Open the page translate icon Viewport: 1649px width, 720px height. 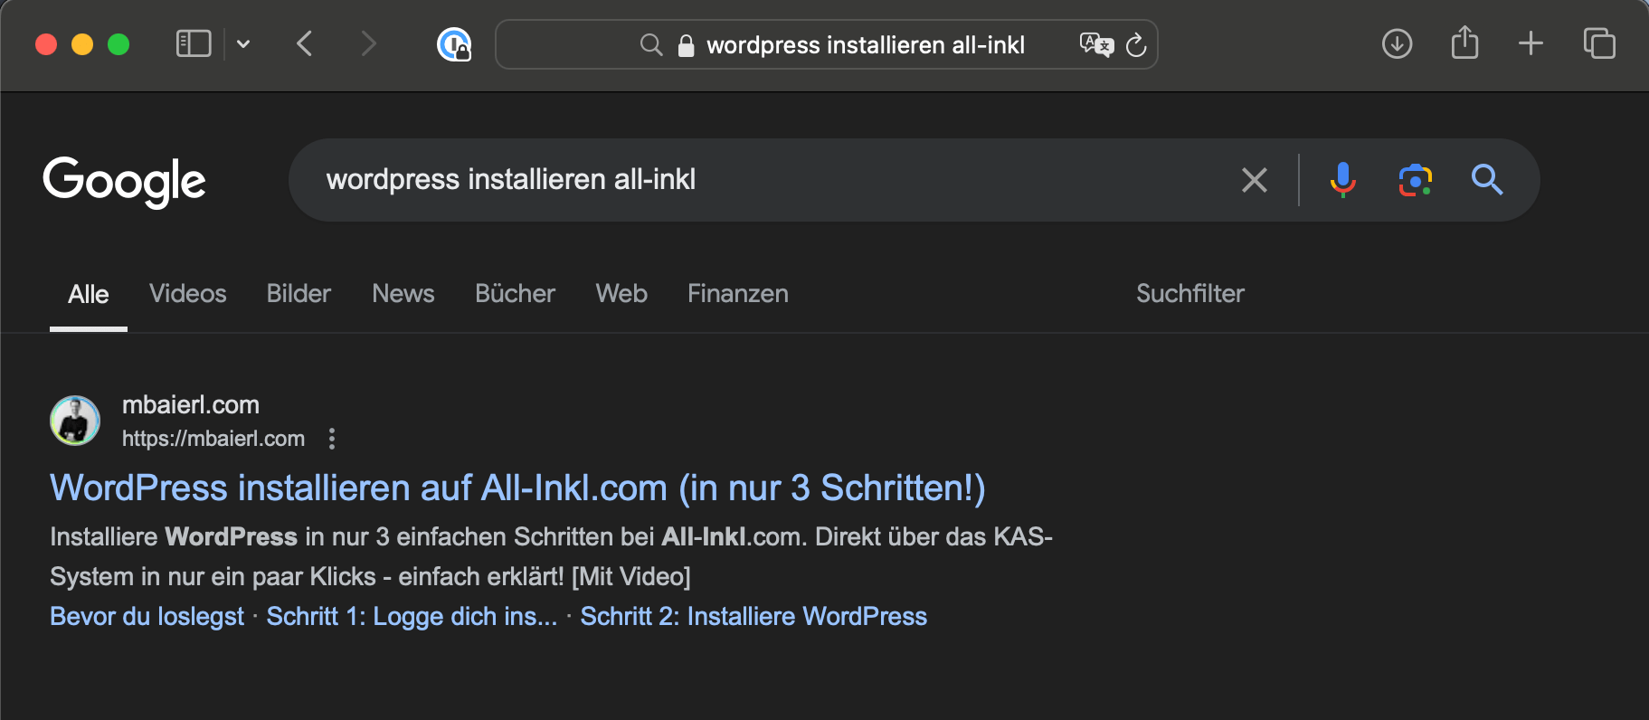[x=1096, y=44]
